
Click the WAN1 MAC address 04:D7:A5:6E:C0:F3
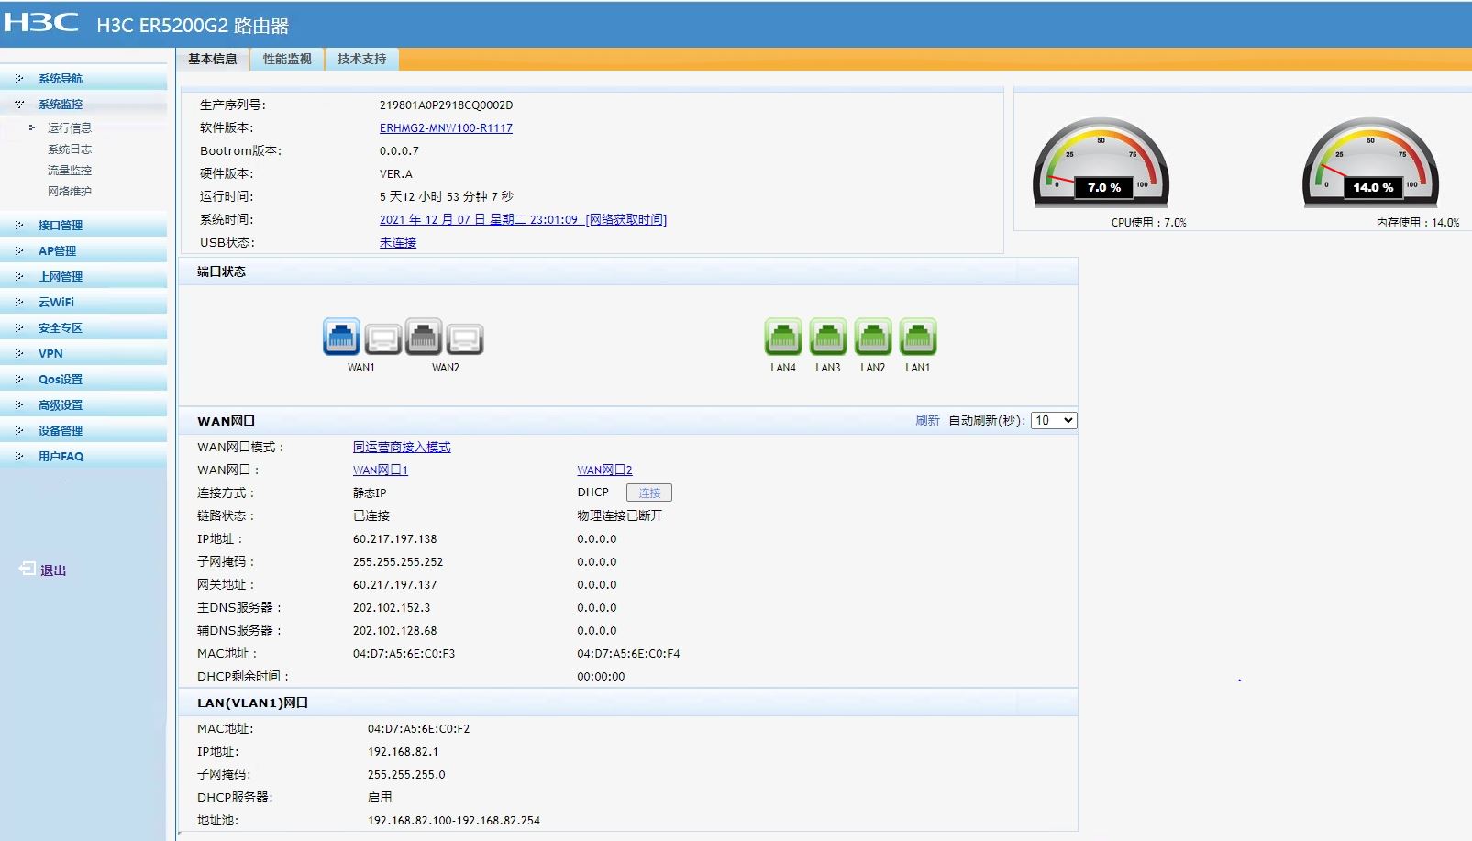(404, 653)
